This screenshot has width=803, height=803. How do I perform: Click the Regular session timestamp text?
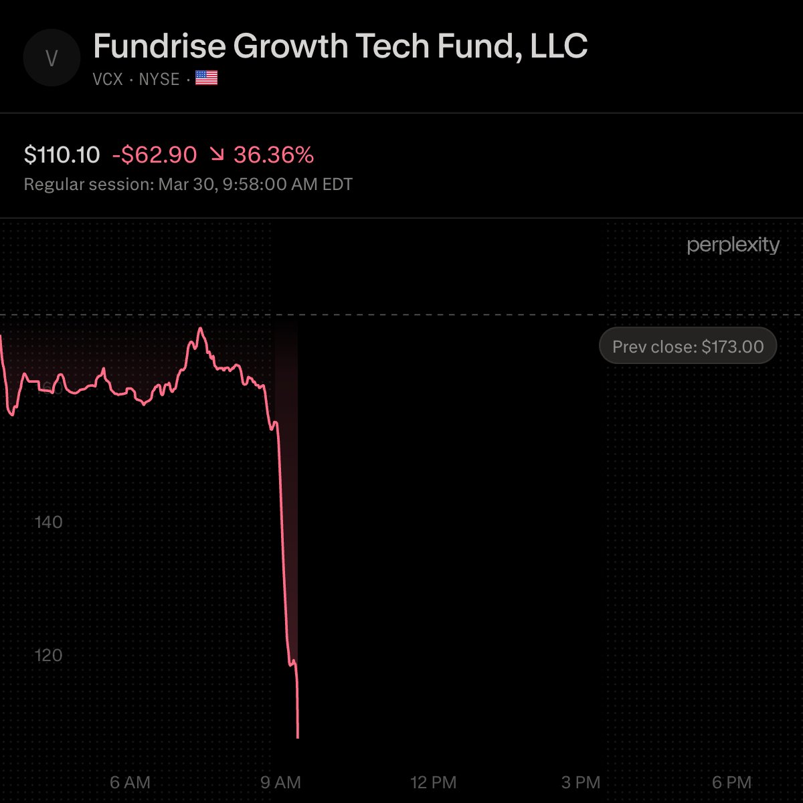[188, 184]
